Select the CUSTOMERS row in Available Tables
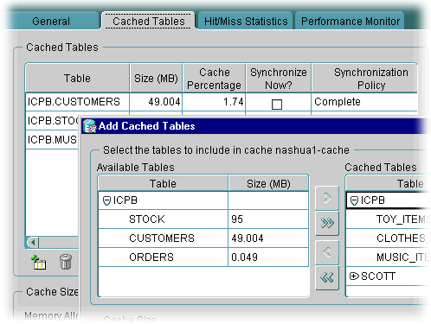 pyautogui.click(x=203, y=238)
